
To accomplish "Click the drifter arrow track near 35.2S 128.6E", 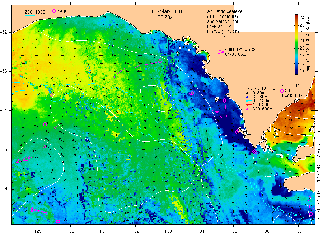I will [24, 159].
